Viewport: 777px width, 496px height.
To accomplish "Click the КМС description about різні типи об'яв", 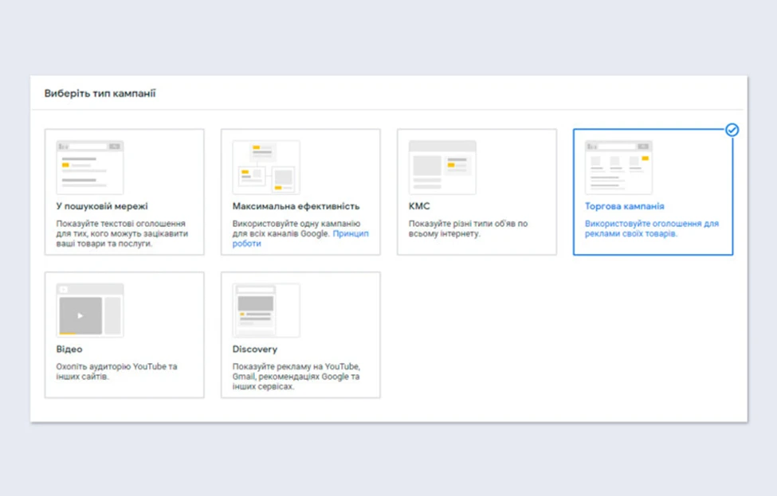I will click(x=468, y=229).
